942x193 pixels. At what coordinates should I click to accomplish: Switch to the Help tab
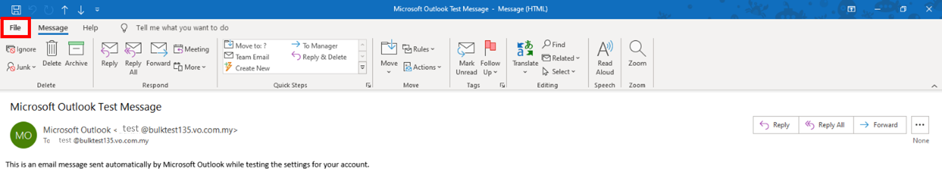click(90, 28)
